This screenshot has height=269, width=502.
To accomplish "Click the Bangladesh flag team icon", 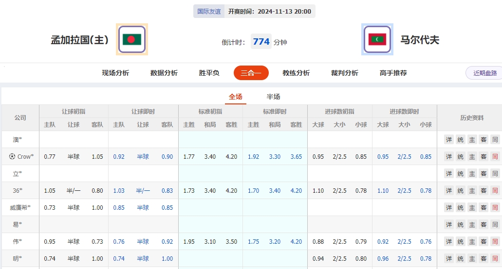I will click(x=131, y=39).
